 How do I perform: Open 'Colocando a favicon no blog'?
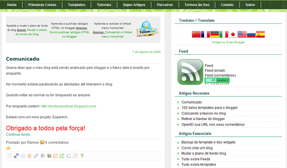click(204, 113)
